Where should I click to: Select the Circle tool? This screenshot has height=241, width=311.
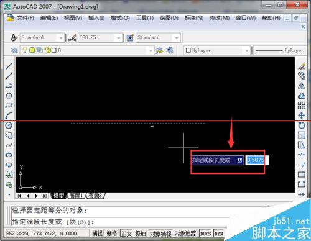[9, 125]
